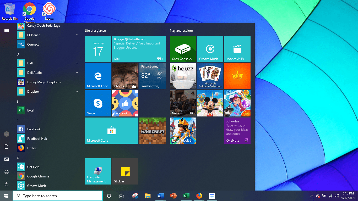Launch the Stickies tile
The image size is (358, 201).
coord(125,171)
